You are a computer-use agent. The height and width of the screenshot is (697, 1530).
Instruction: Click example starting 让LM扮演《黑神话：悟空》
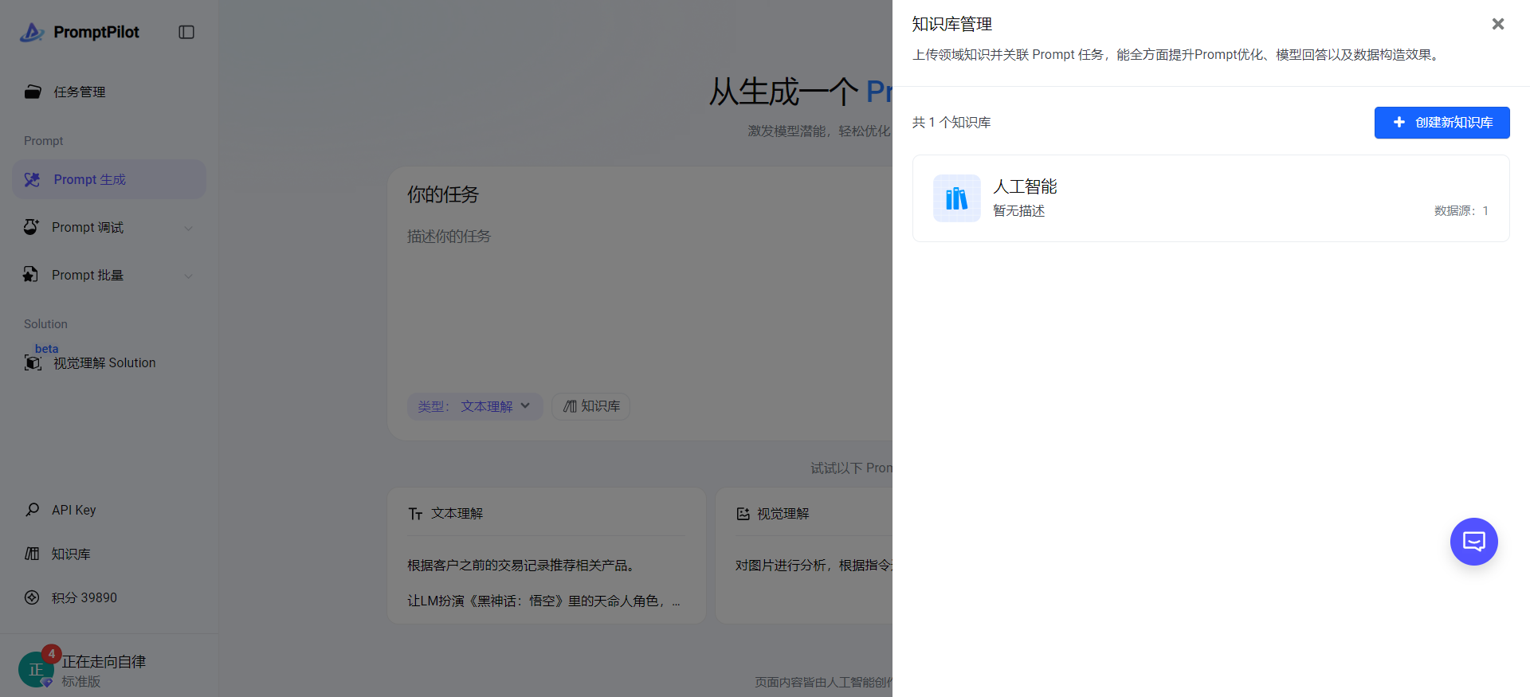[544, 601]
